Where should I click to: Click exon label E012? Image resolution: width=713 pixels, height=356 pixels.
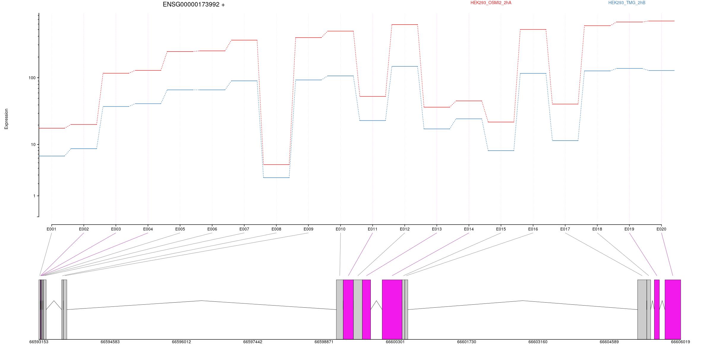click(x=405, y=229)
